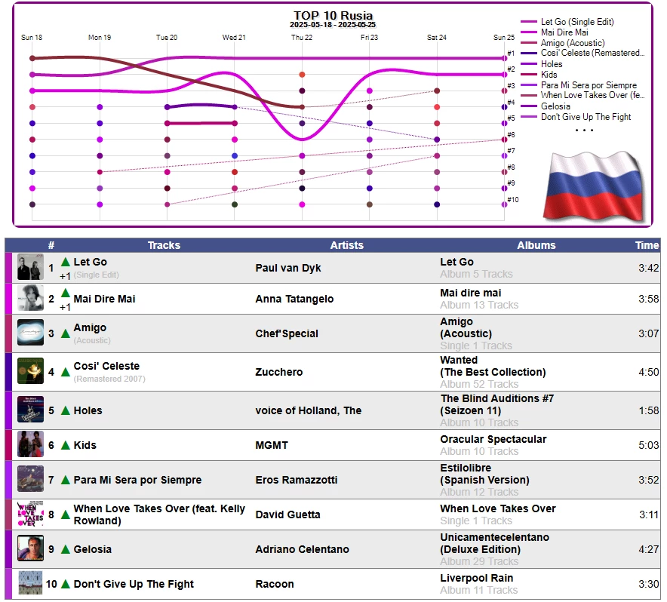Click the green up arrow beside Don't Give Up The Fight
Viewport: 667px width, 602px height.
[66, 584]
